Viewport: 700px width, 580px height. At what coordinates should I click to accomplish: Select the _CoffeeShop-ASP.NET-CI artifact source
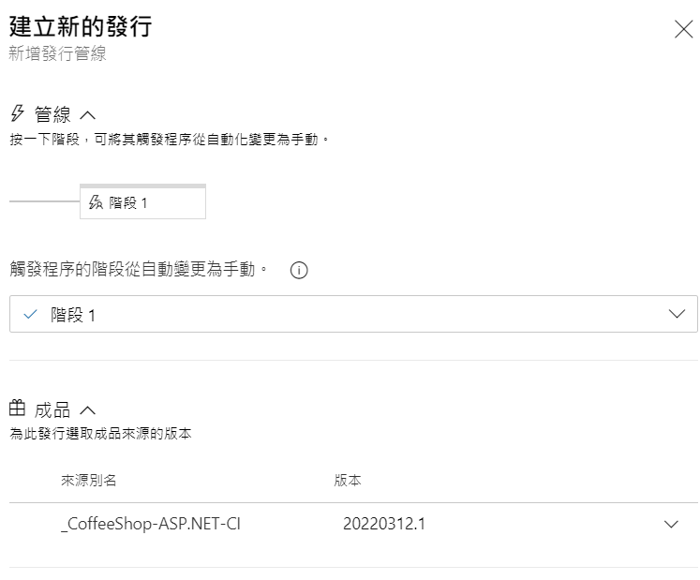click(150, 524)
